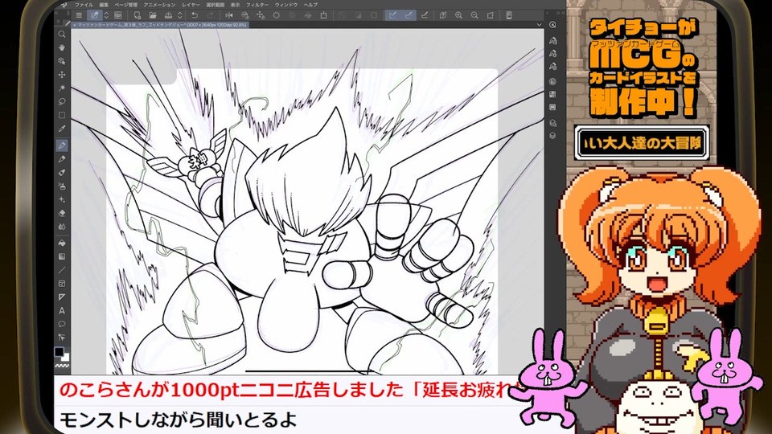Select the Zoom (magnifier) tool
The height and width of the screenshot is (434, 772).
[x=62, y=35]
